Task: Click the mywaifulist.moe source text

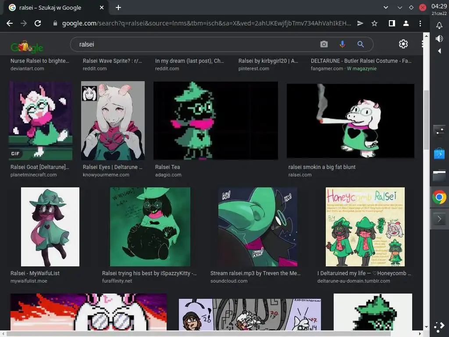Action: (x=29, y=281)
